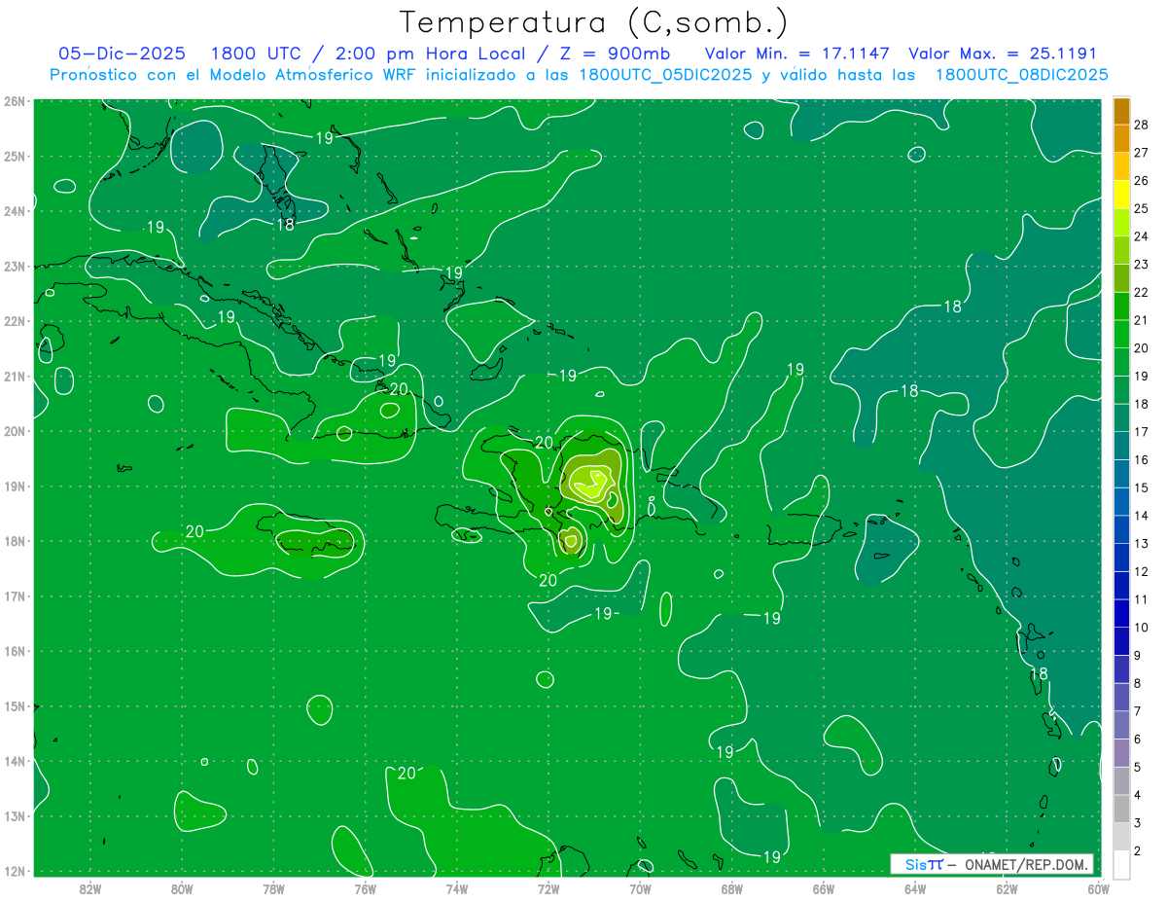
Task: Click the legend value "2" on the color scale
Action: [x=1137, y=851]
